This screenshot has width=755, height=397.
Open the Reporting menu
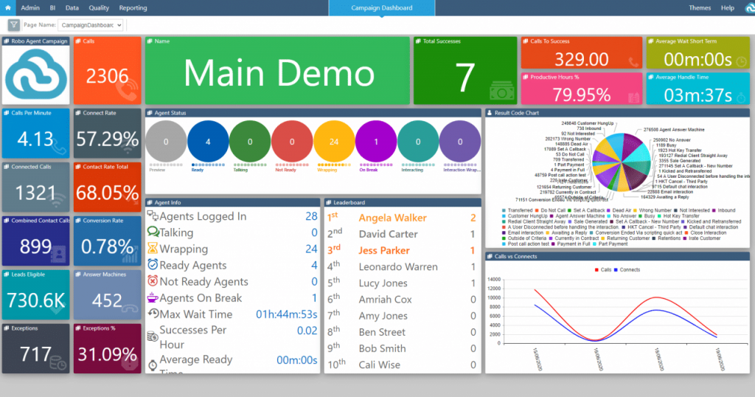tap(133, 7)
